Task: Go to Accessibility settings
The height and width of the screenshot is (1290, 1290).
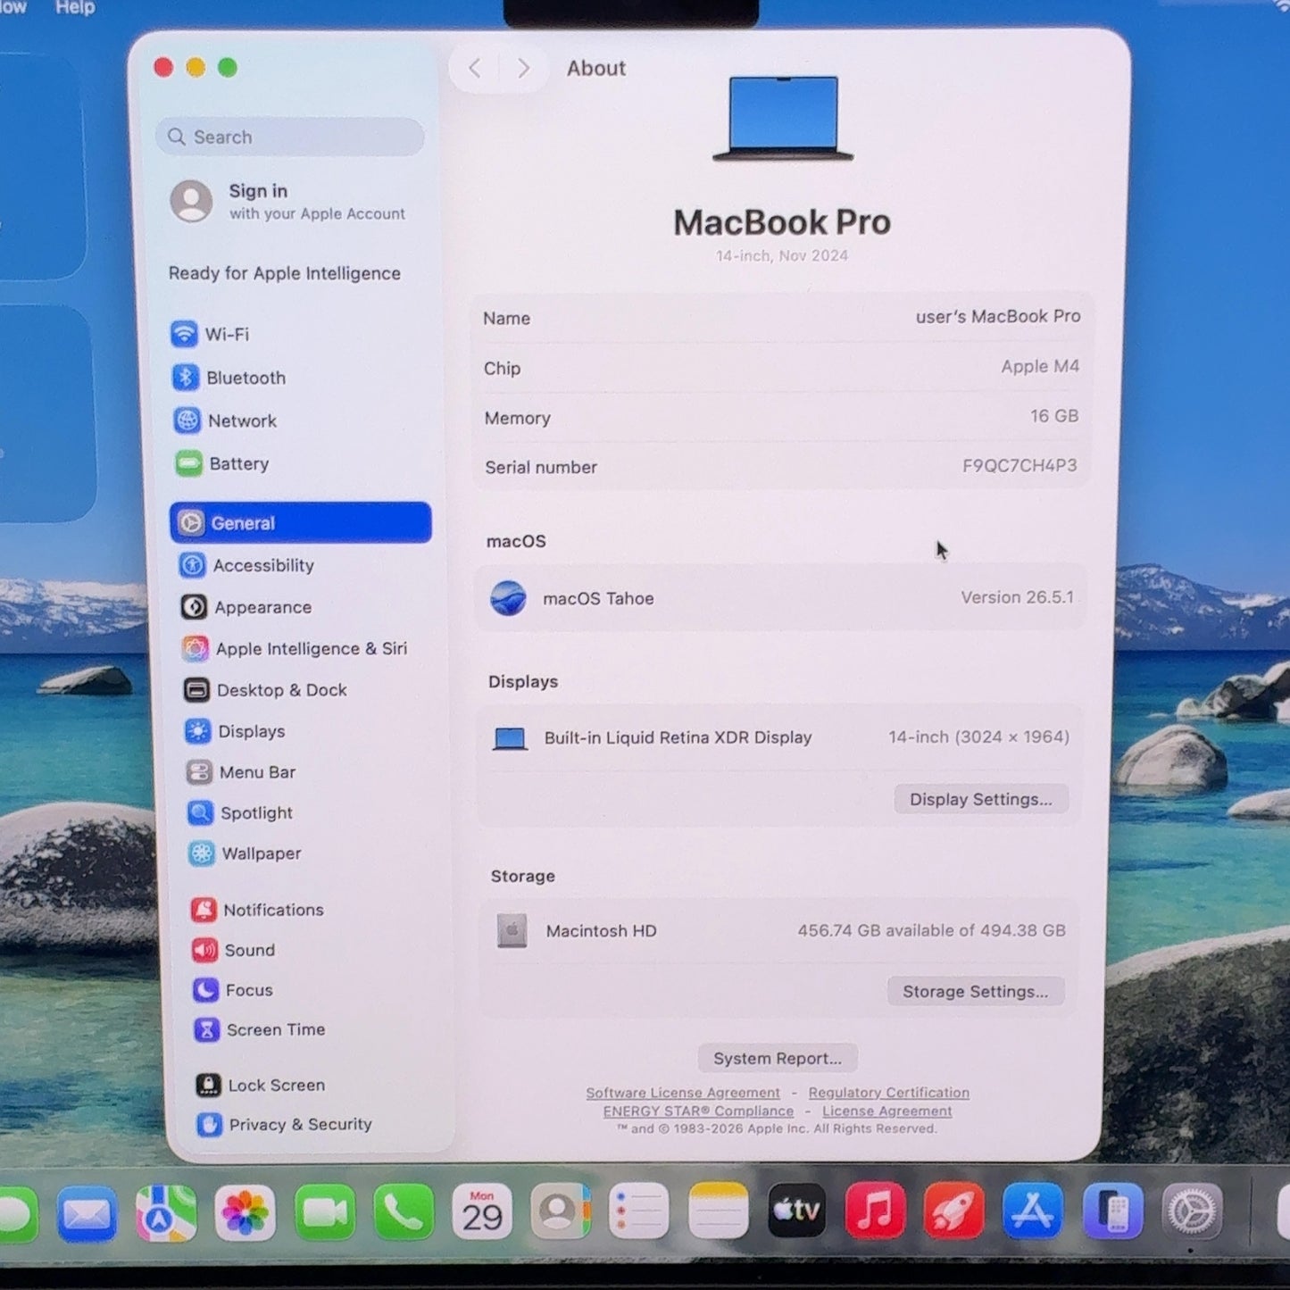Action: [247, 565]
